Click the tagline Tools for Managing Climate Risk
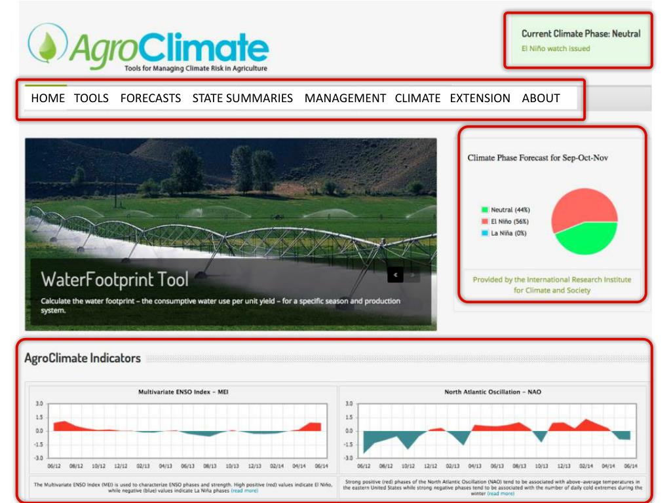Screen dimensions: 671x503 (x=196, y=68)
